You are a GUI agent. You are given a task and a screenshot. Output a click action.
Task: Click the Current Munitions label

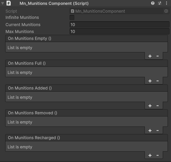point(23,24)
